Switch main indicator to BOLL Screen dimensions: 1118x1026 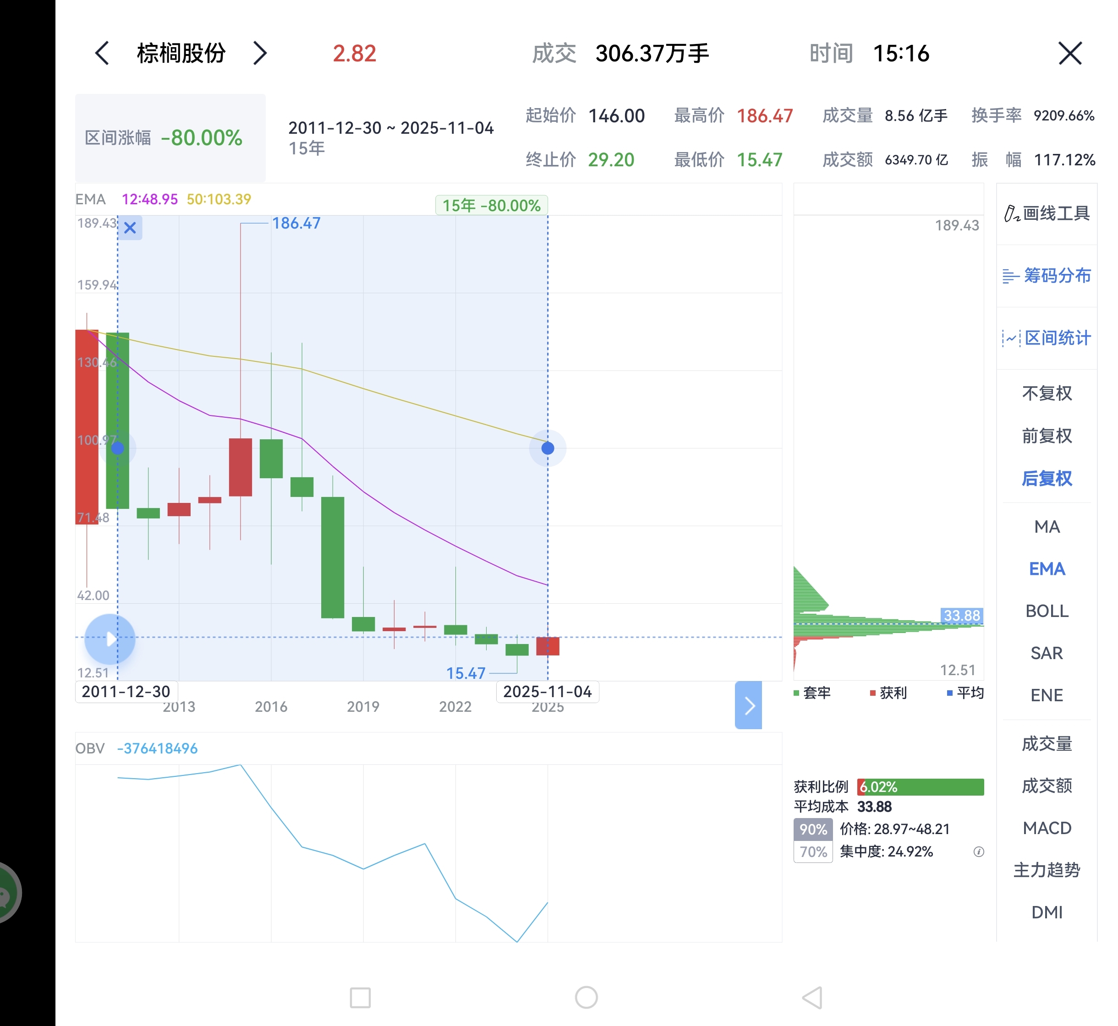[x=1047, y=611]
